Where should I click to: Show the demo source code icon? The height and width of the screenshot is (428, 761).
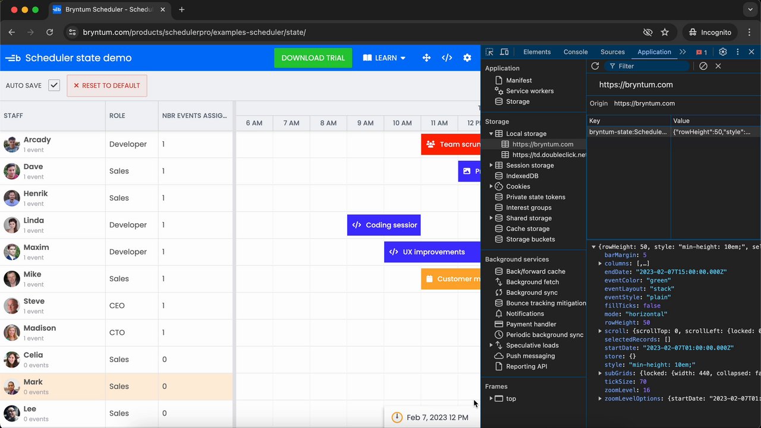tap(447, 58)
